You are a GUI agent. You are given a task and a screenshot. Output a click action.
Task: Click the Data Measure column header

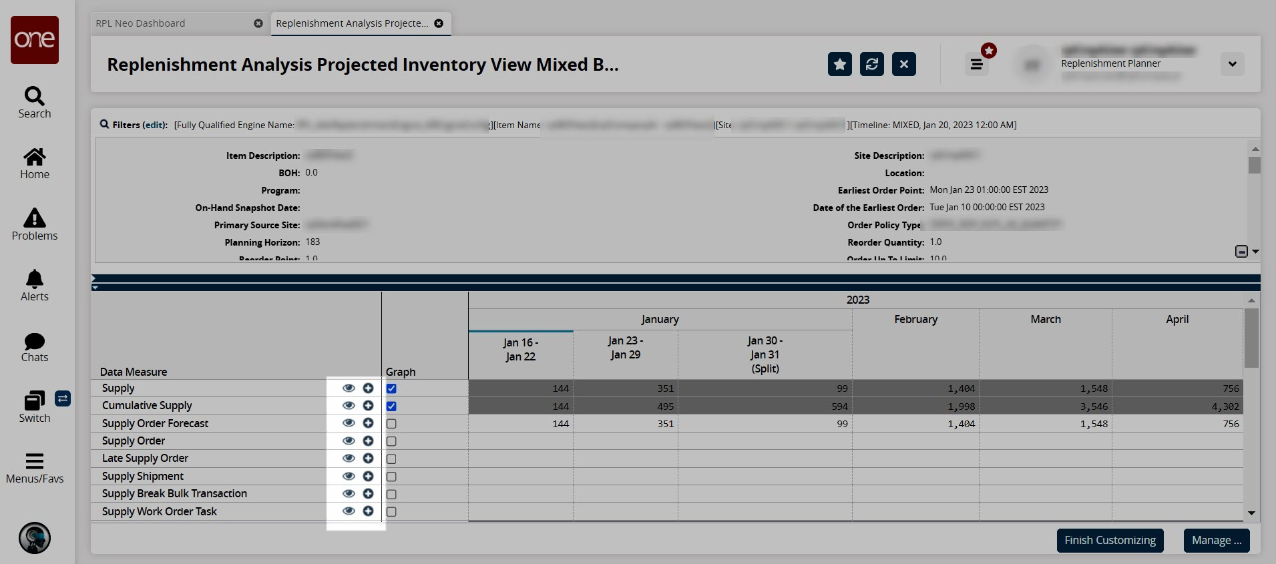134,372
